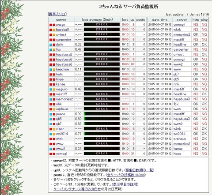
Task: Click the ERROR bar in the hope row
Action: click(102, 79)
